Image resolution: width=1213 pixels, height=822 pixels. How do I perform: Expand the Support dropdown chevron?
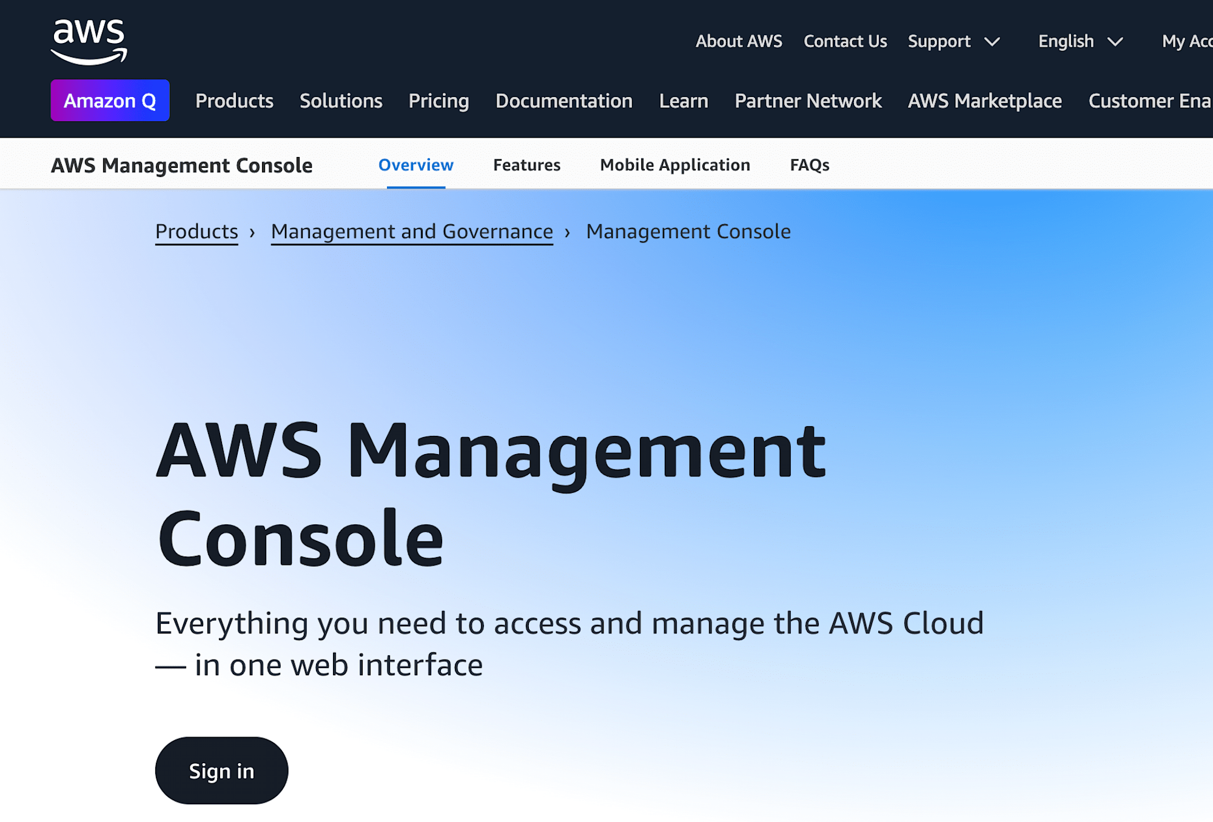point(992,42)
